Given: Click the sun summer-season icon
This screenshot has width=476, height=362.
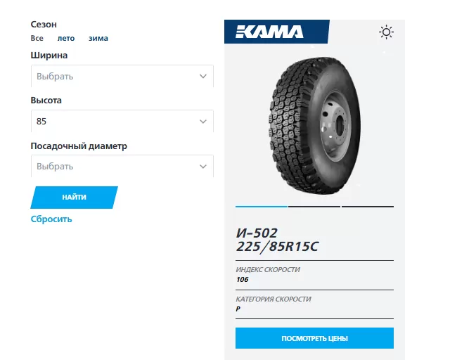Looking at the screenshot, I should point(386,32).
